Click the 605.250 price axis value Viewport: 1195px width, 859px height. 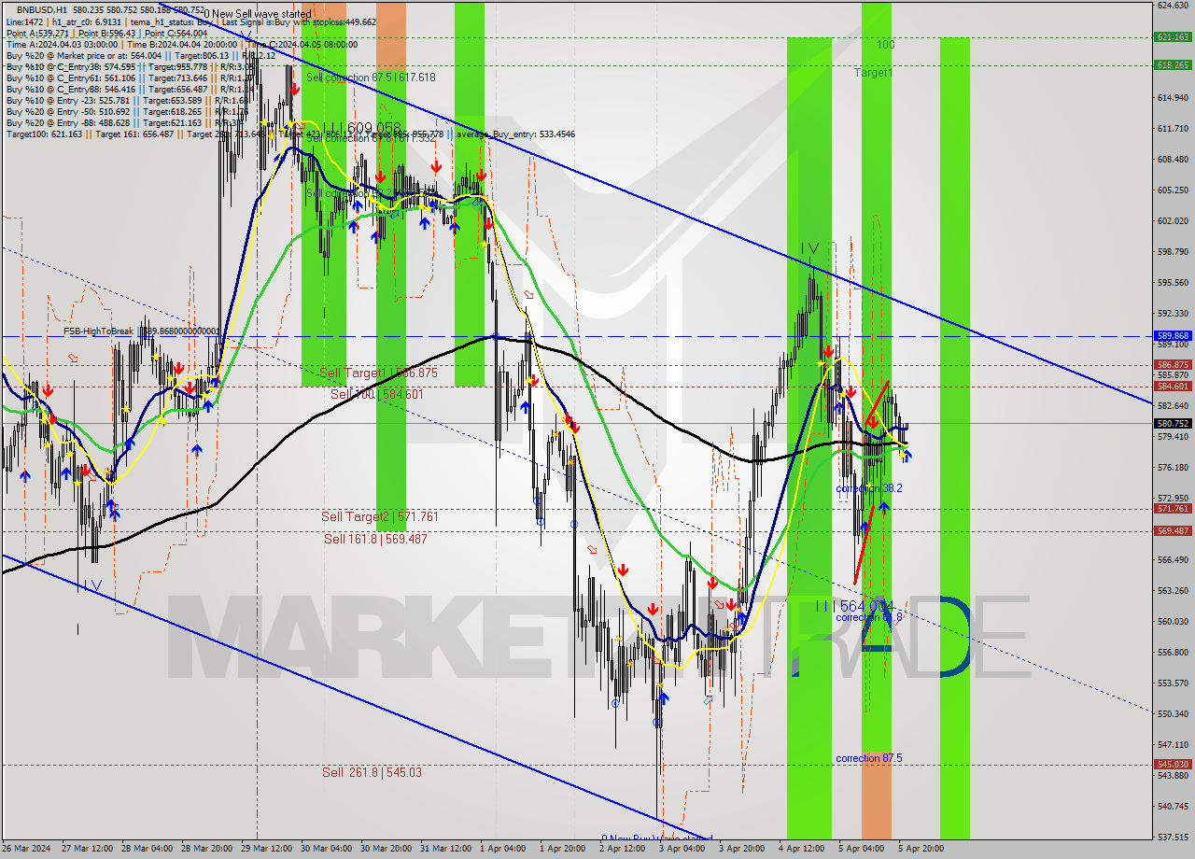coord(1173,190)
